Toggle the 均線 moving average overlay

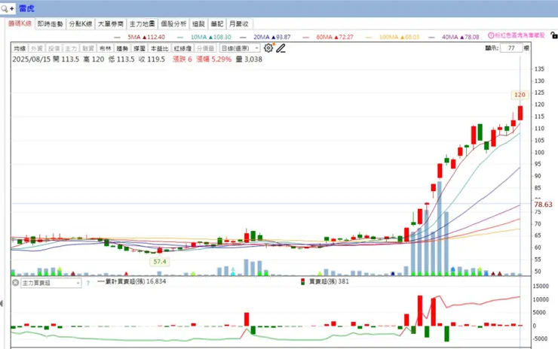pos(20,48)
